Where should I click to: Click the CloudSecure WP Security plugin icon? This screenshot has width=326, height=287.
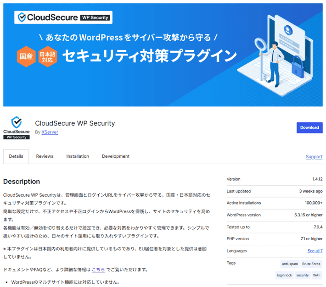17,128
